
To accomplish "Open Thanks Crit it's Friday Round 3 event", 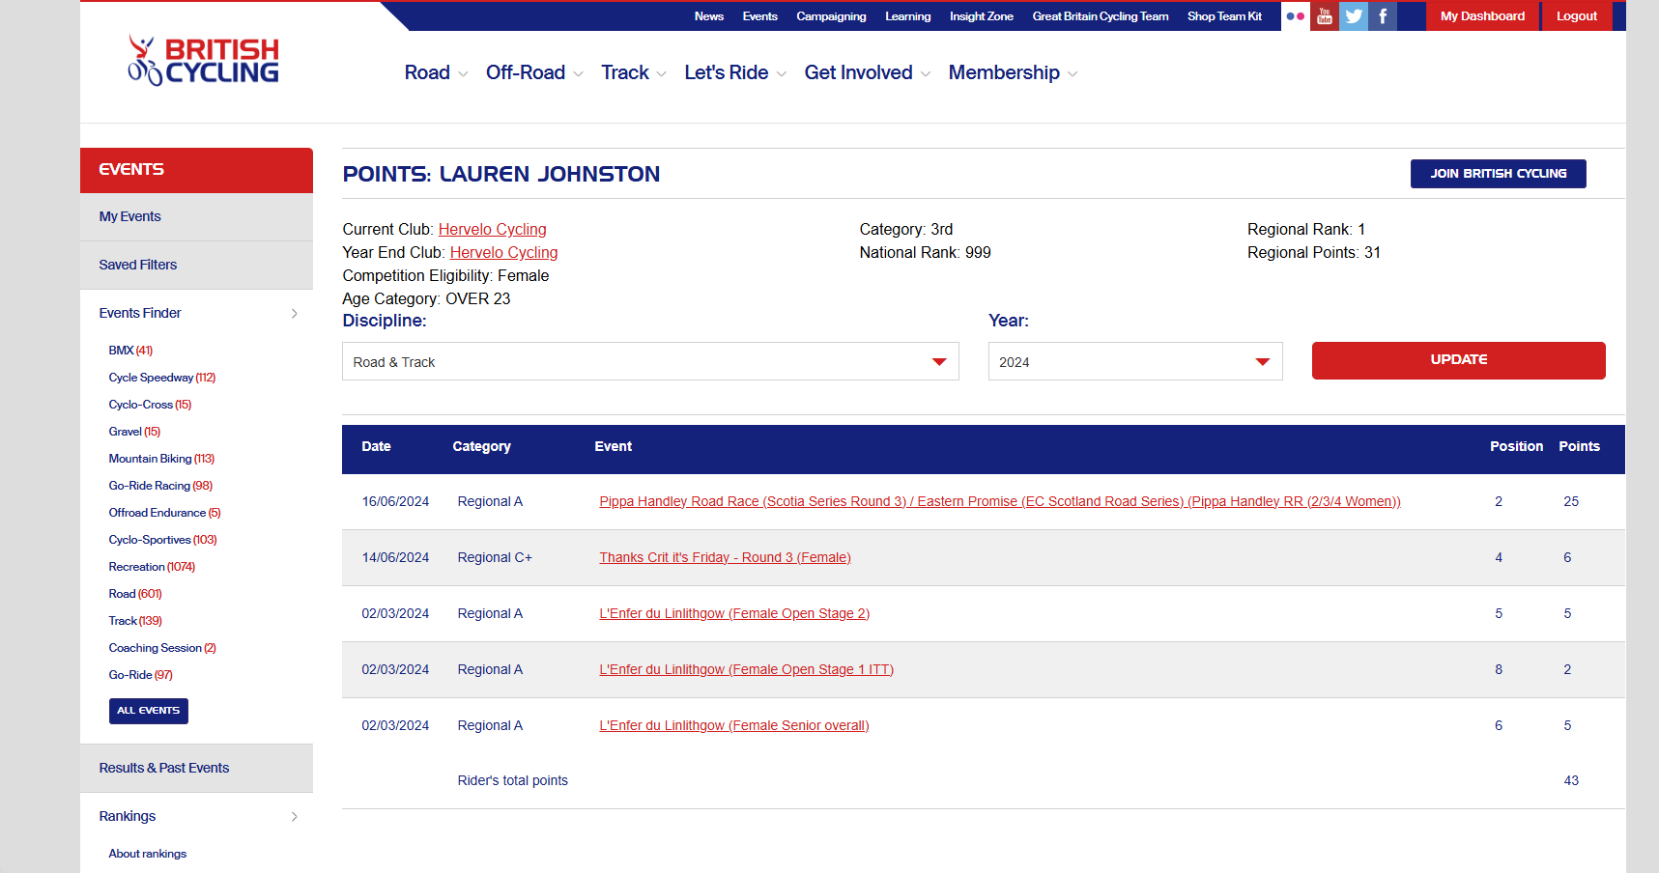I will [725, 558].
